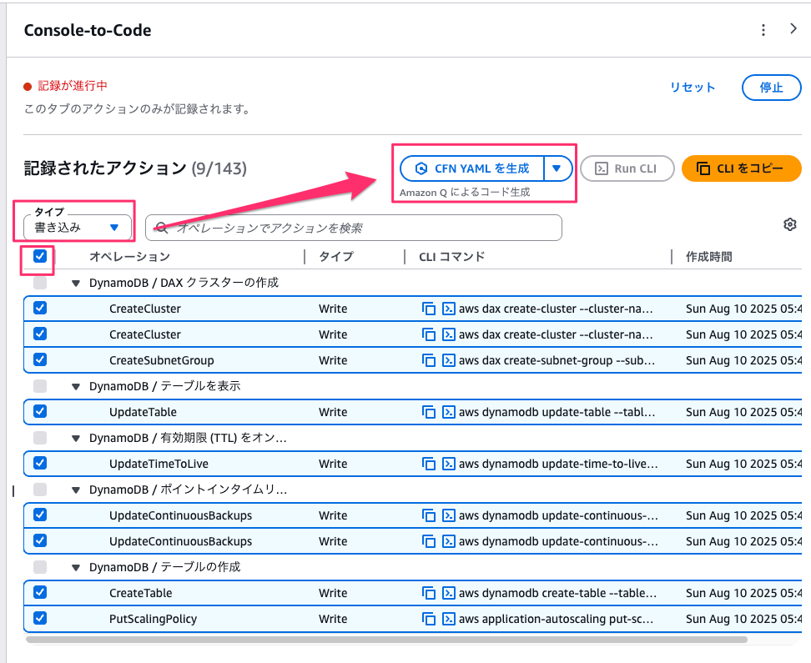
Task: Run the PutScalingPolicy command in CLI
Action: [448, 619]
